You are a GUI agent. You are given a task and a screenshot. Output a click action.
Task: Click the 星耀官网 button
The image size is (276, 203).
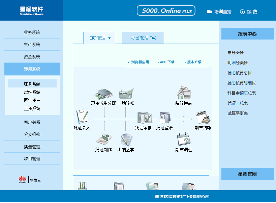tap(247, 174)
